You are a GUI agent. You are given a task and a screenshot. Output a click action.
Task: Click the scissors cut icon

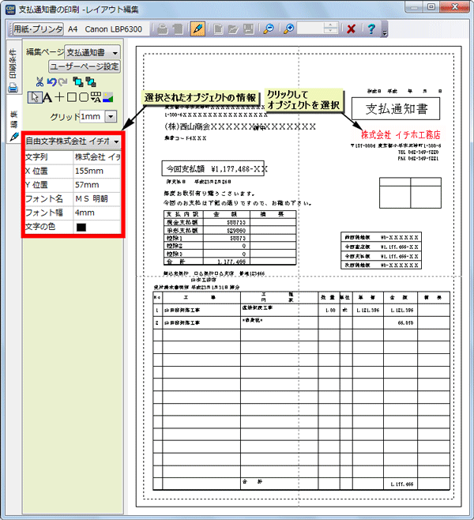point(40,81)
